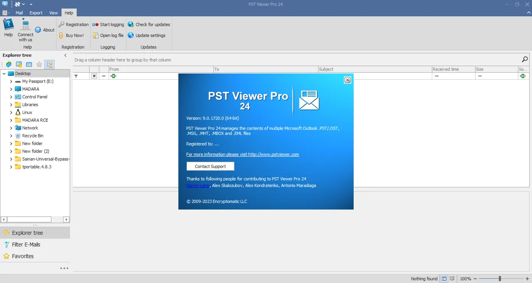532x283 pixels.
Task: Expand the MADARA computer node
Action: coord(11,89)
